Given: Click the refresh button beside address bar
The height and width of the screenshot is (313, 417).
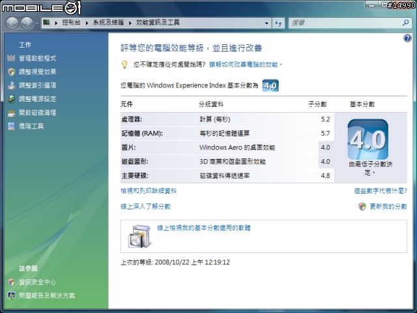Looking at the screenshot, I should tap(278, 23).
